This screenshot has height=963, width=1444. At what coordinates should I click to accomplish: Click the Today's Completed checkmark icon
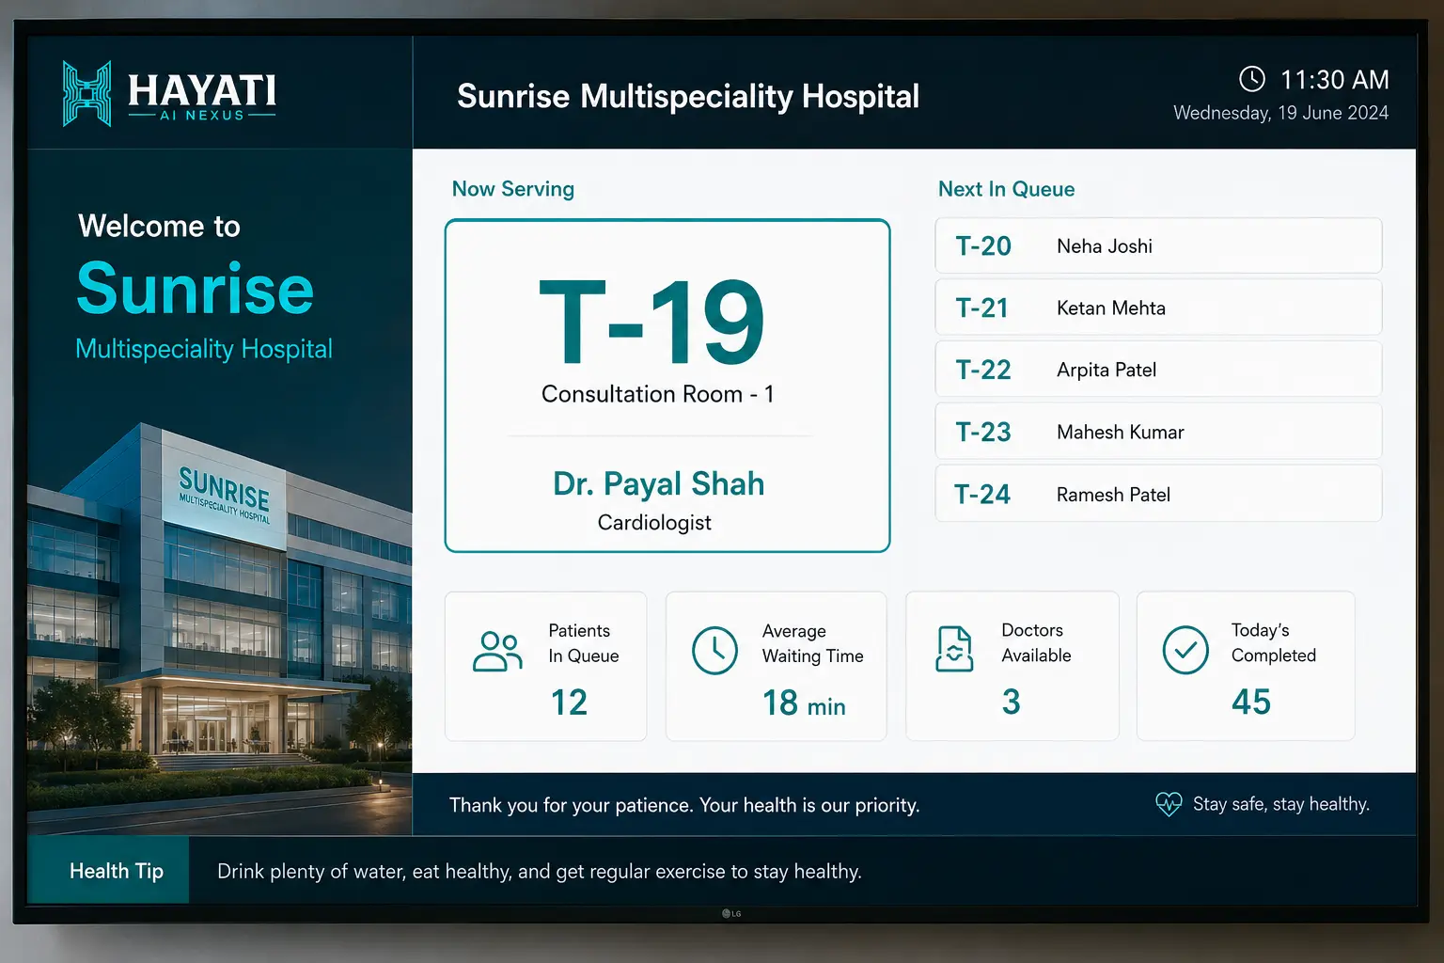tap(1185, 650)
